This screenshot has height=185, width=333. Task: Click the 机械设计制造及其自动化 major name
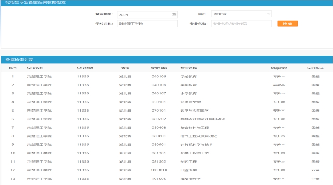(203, 119)
